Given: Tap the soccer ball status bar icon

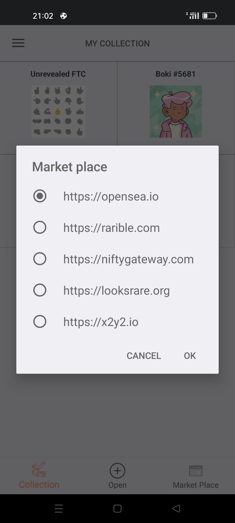Looking at the screenshot, I should pyautogui.click(x=63, y=16).
